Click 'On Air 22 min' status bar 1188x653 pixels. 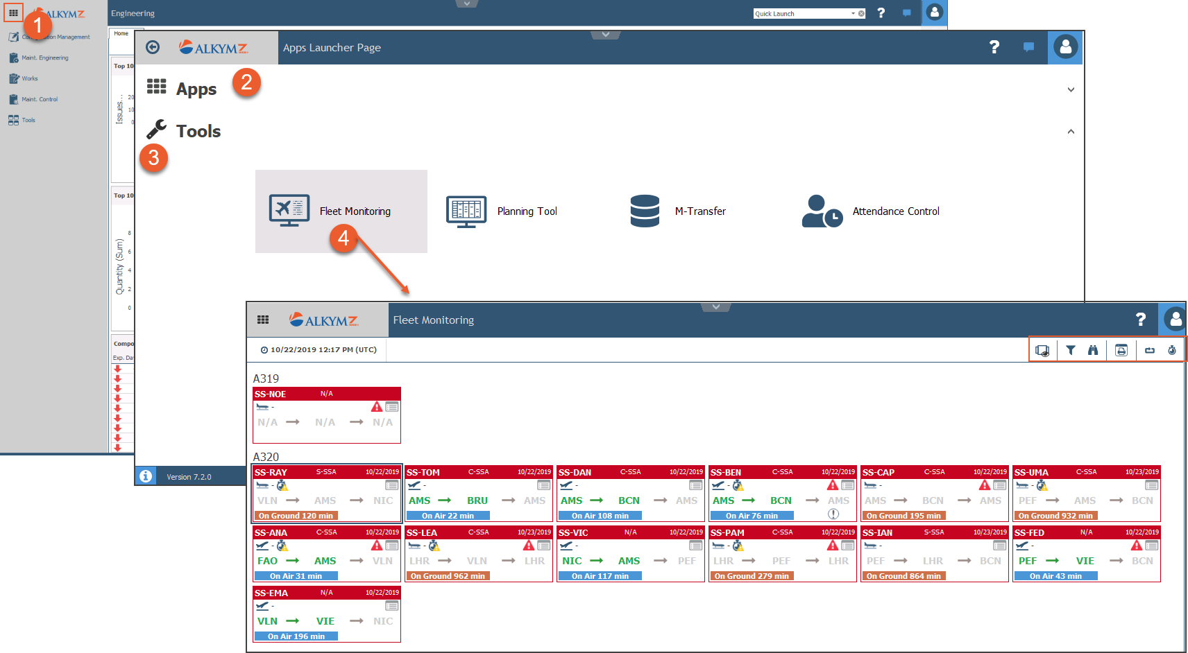[448, 516]
